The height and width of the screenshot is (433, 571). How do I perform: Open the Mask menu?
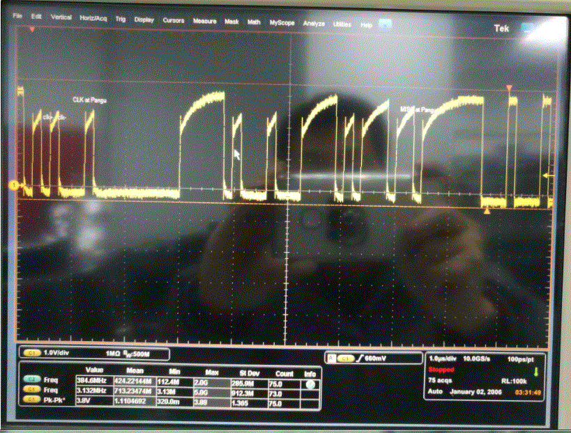coord(231,22)
